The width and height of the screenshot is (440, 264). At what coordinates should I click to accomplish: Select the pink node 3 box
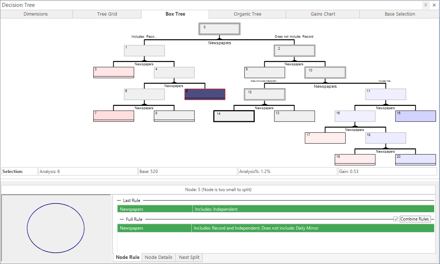click(114, 73)
